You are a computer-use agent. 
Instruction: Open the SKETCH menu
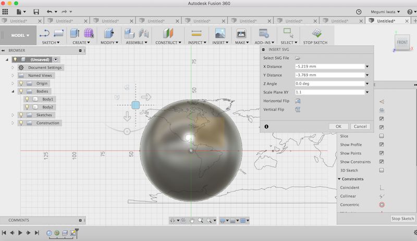tap(51, 43)
